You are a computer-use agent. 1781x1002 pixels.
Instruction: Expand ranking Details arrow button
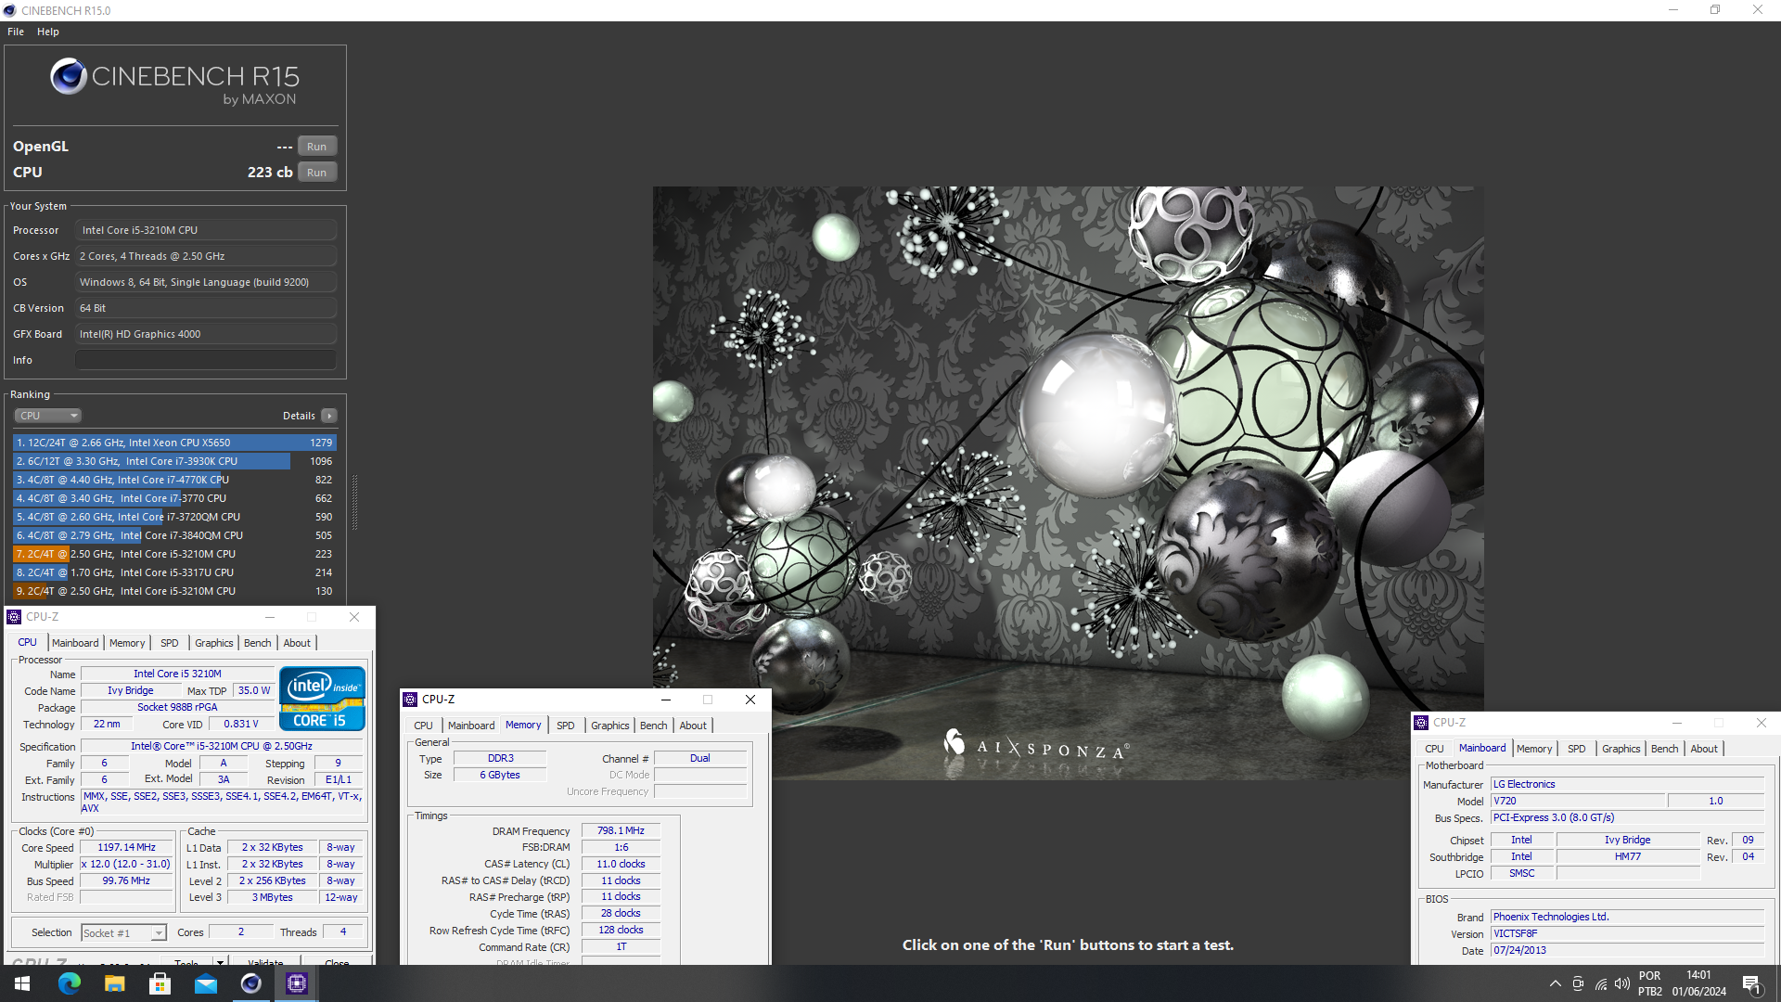(329, 416)
